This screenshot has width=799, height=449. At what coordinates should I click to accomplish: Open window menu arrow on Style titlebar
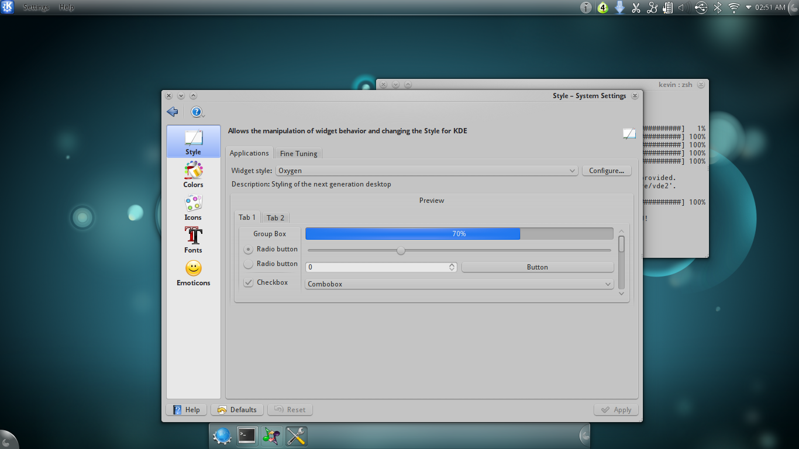coord(635,96)
